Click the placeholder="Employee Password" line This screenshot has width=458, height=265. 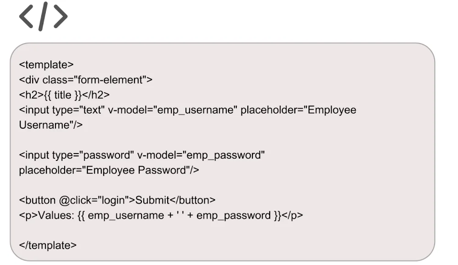coord(109,171)
